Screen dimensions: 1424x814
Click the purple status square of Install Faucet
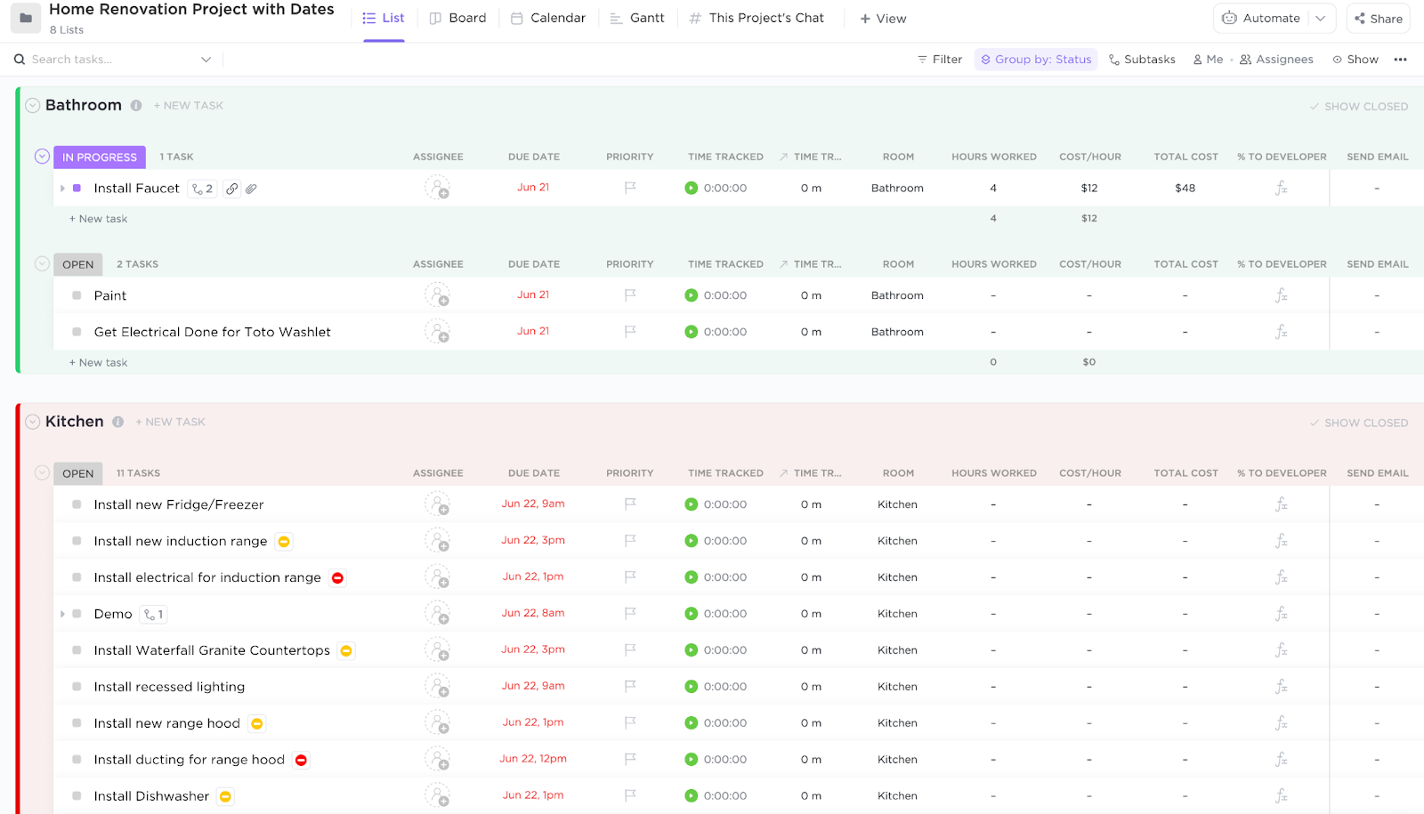(77, 188)
